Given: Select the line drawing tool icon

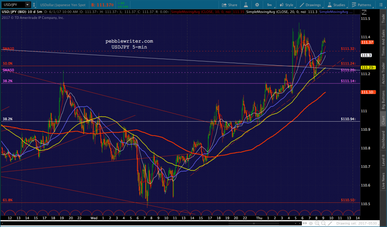Looking at the screenshot, I should click(x=330, y=223).
